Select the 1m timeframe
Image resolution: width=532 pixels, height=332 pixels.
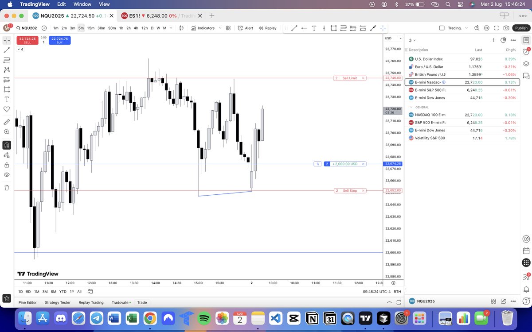56,28
